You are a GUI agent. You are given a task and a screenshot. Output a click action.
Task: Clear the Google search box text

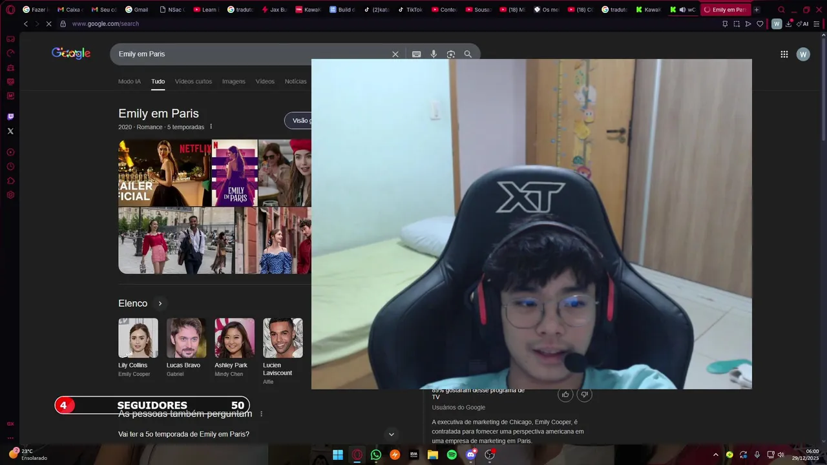click(x=395, y=54)
